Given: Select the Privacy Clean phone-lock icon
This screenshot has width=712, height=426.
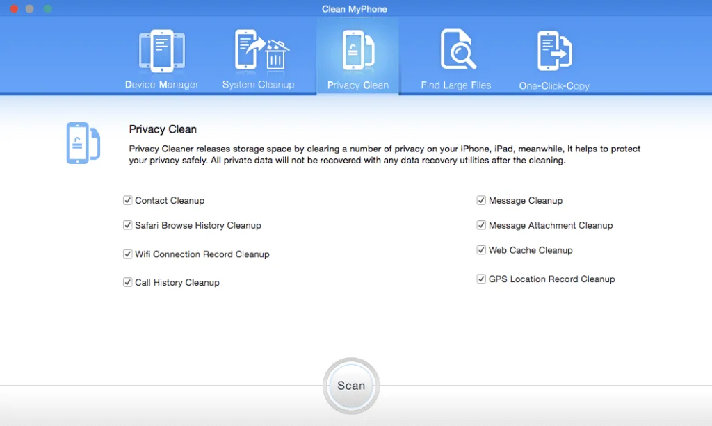Looking at the screenshot, I should pyautogui.click(x=358, y=50).
